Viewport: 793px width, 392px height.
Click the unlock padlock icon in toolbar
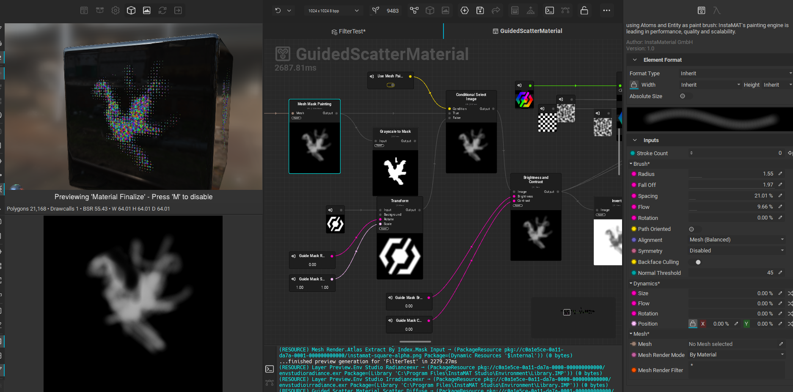click(x=584, y=11)
